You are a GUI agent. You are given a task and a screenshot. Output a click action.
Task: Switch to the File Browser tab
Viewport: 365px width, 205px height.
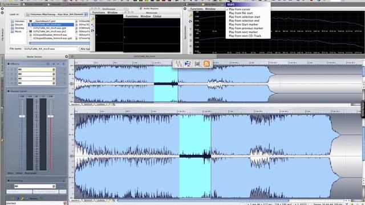(x=11, y=5)
